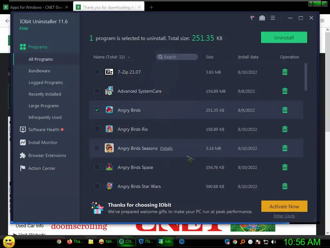Screen dimensions: 330x248
Task: Switch to Adv... taskbar button
Action: [166, 242]
